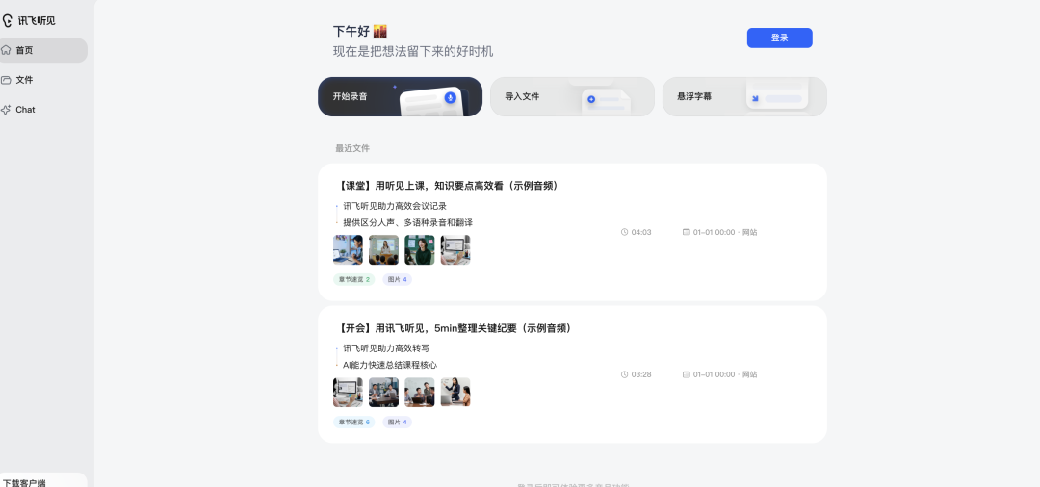Click the 03:28 duration text

tap(641, 375)
